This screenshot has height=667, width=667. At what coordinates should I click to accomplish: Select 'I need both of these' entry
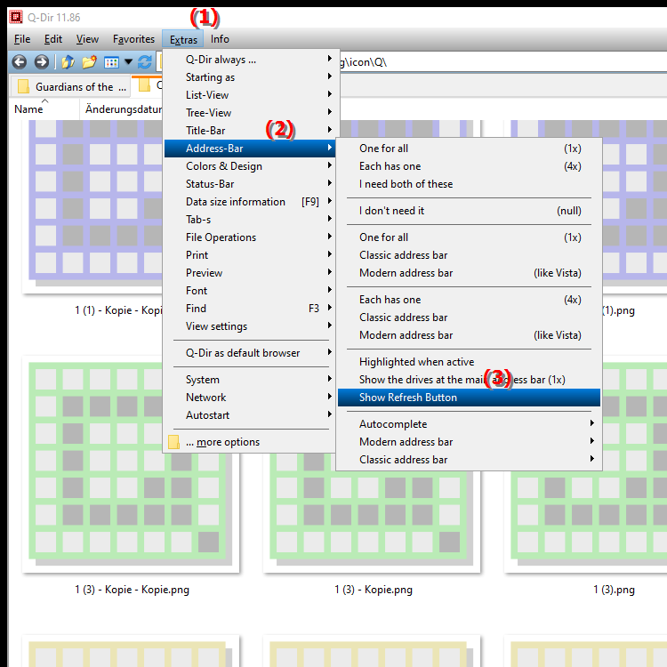tap(406, 184)
